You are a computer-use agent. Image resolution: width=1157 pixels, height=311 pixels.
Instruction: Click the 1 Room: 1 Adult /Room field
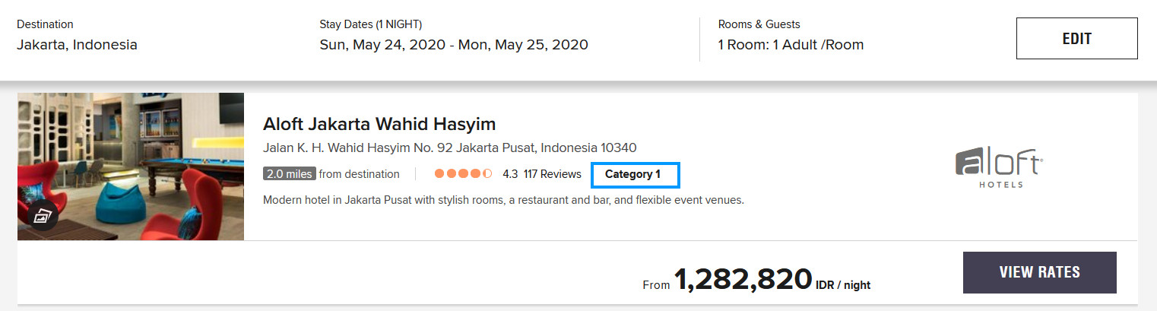pos(791,45)
